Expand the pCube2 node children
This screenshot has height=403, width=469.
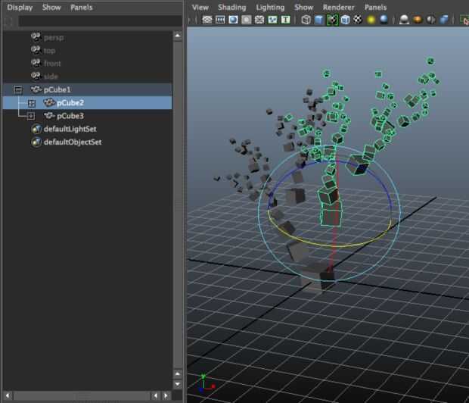coord(32,103)
